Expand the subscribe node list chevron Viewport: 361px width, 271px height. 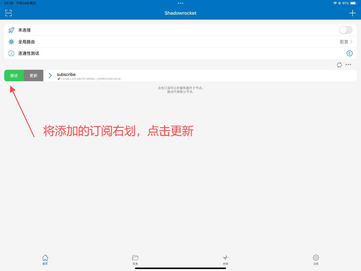[50, 75]
